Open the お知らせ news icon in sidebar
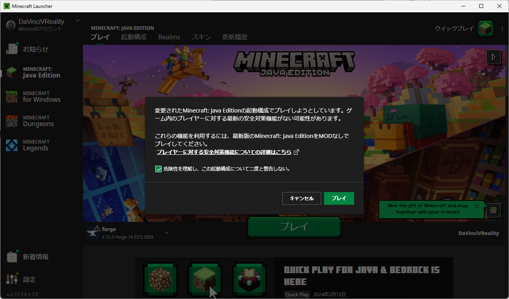 [12, 49]
